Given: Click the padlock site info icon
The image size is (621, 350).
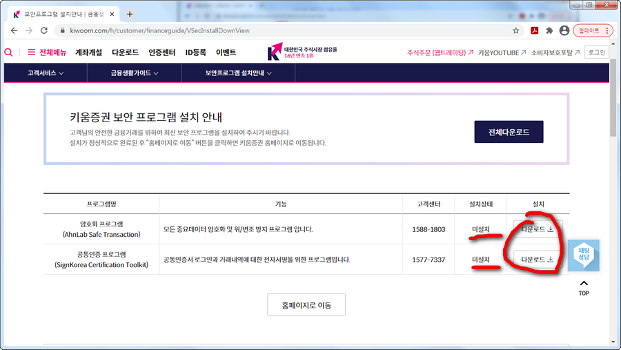Looking at the screenshot, I should pos(62,30).
